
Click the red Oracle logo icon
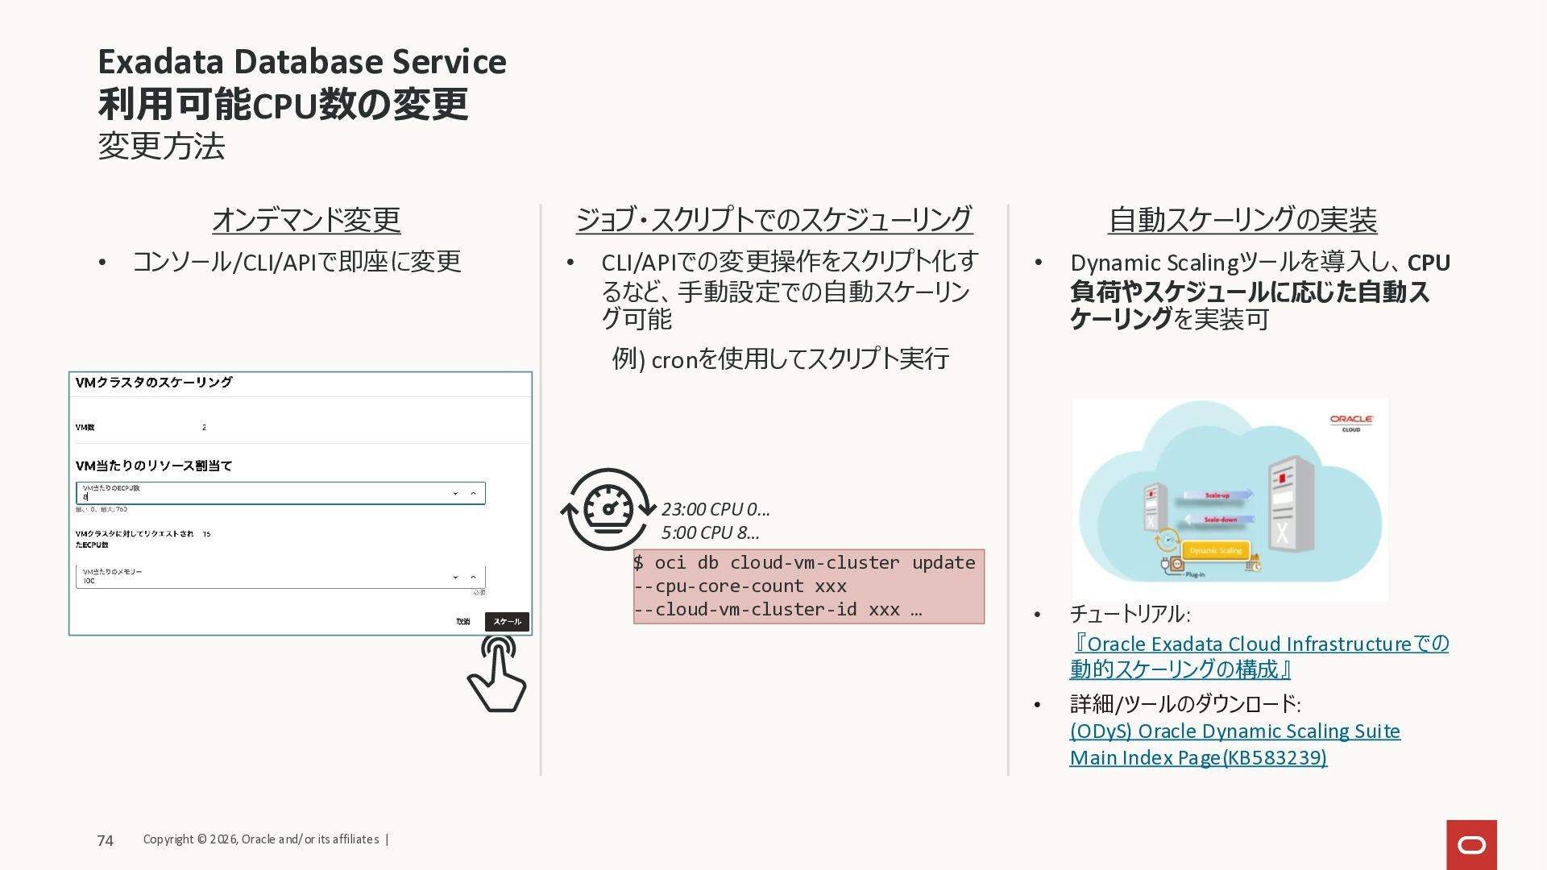1471,844
